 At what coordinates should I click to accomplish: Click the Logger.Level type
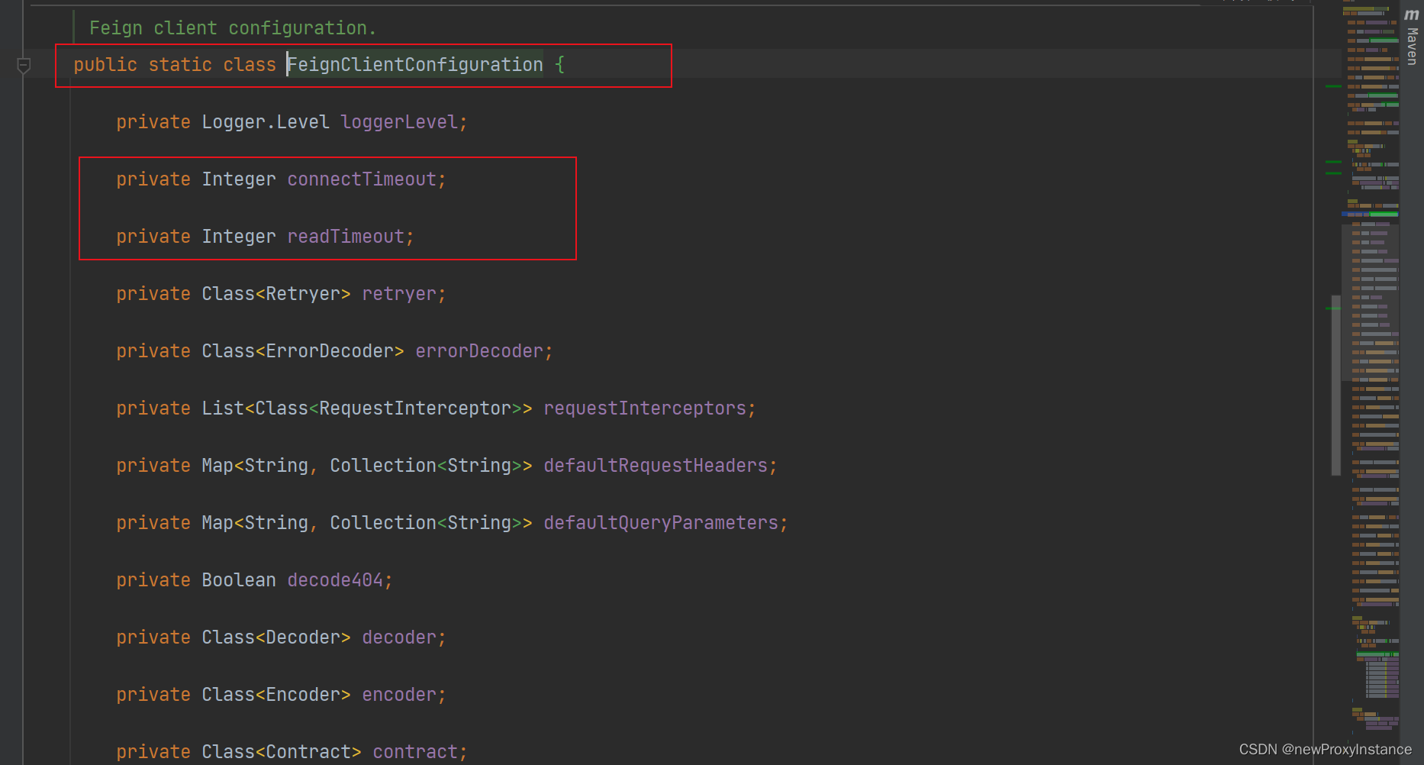[x=266, y=122]
